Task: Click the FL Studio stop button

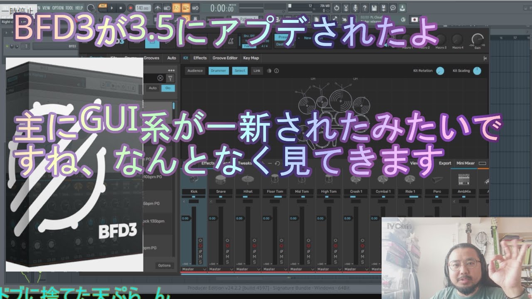Action: pos(121,7)
